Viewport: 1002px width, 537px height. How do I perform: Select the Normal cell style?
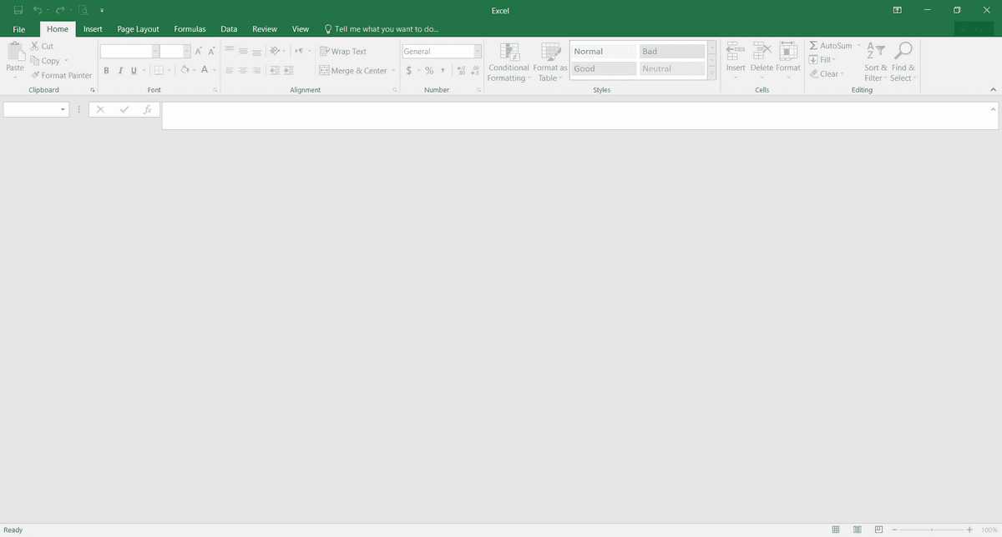tap(604, 52)
